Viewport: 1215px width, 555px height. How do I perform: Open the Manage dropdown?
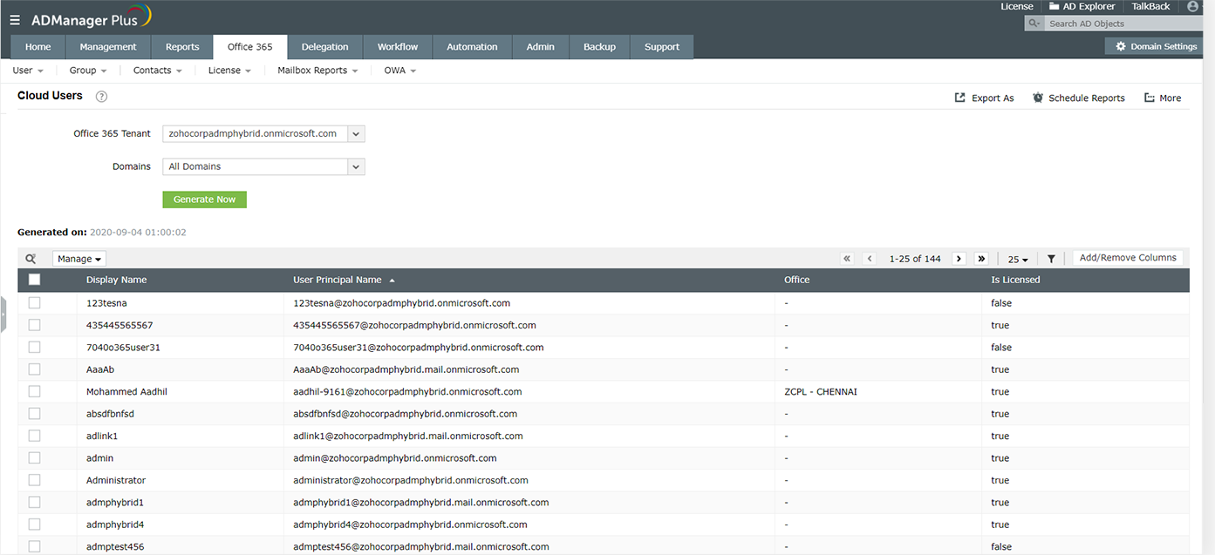(79, 259)
